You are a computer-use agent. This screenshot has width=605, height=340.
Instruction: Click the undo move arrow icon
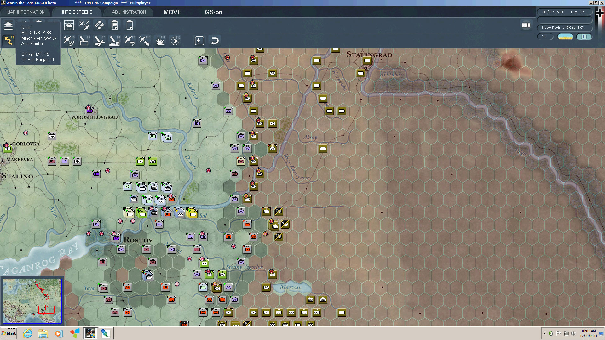click(215, 41)
